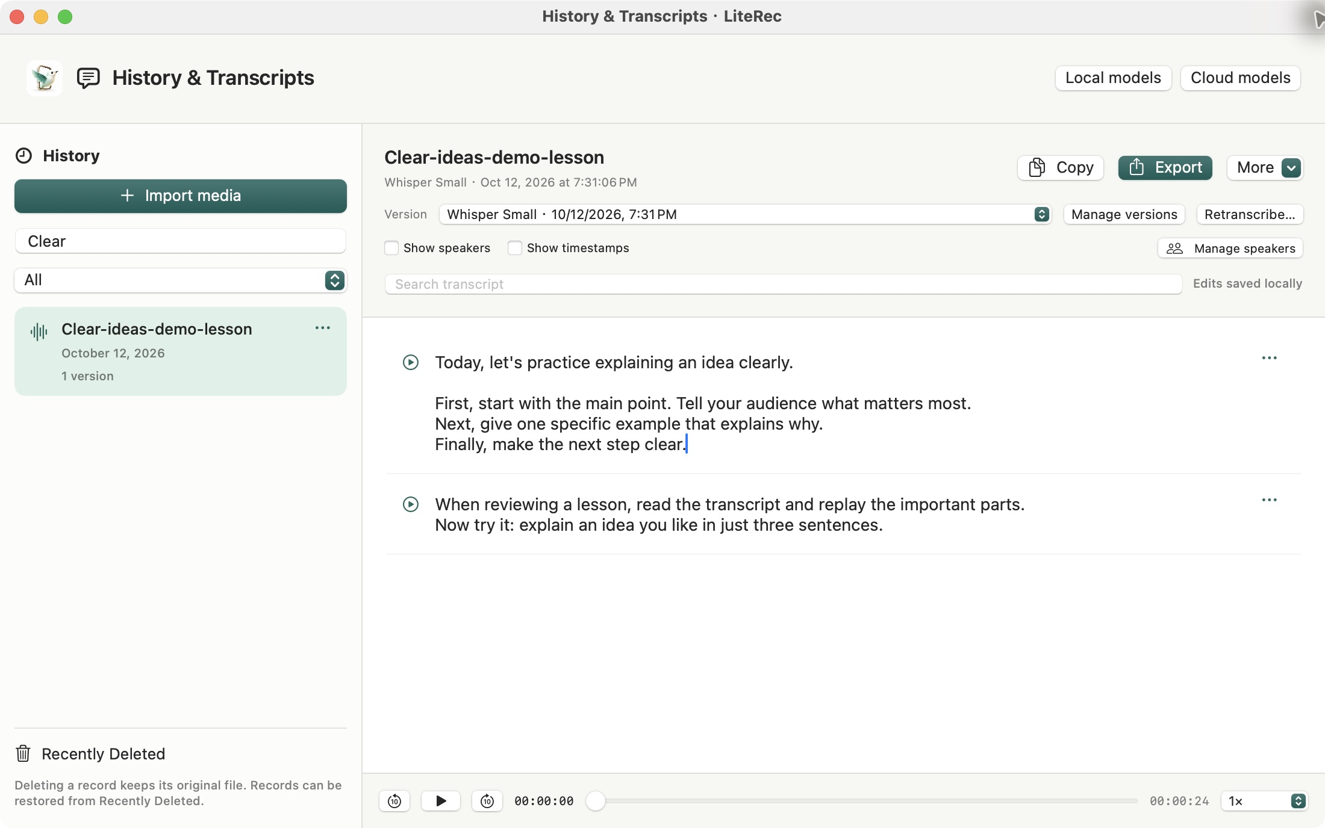Click the history search field containing 'Clear'
The height and width of the screenshot is (828, 1325).
click(x=181, y=241)
